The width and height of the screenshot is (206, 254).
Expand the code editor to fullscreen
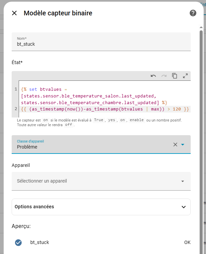(185, 76)
